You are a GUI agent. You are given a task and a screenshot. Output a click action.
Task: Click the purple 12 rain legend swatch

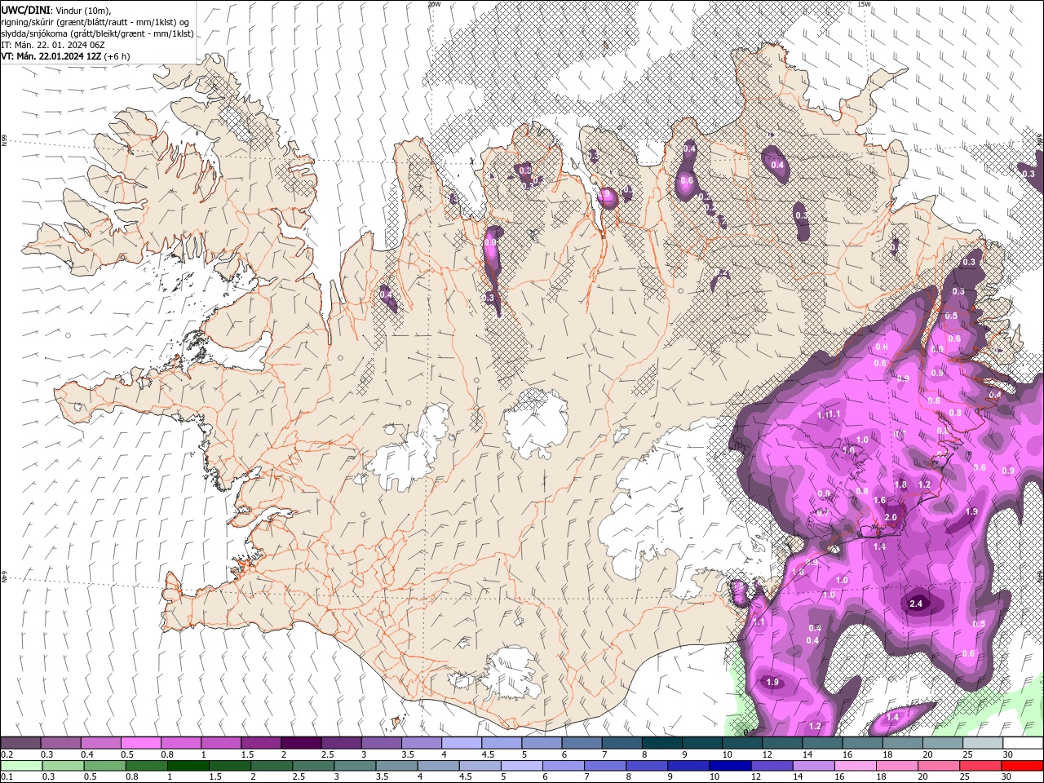point(771,766)
